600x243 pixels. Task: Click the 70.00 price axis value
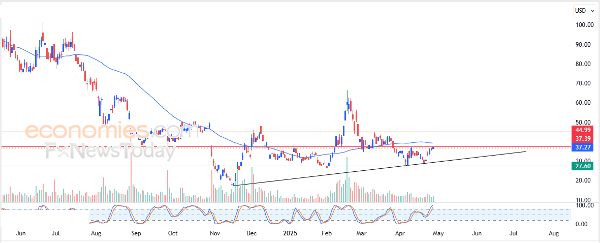(584, 83)
